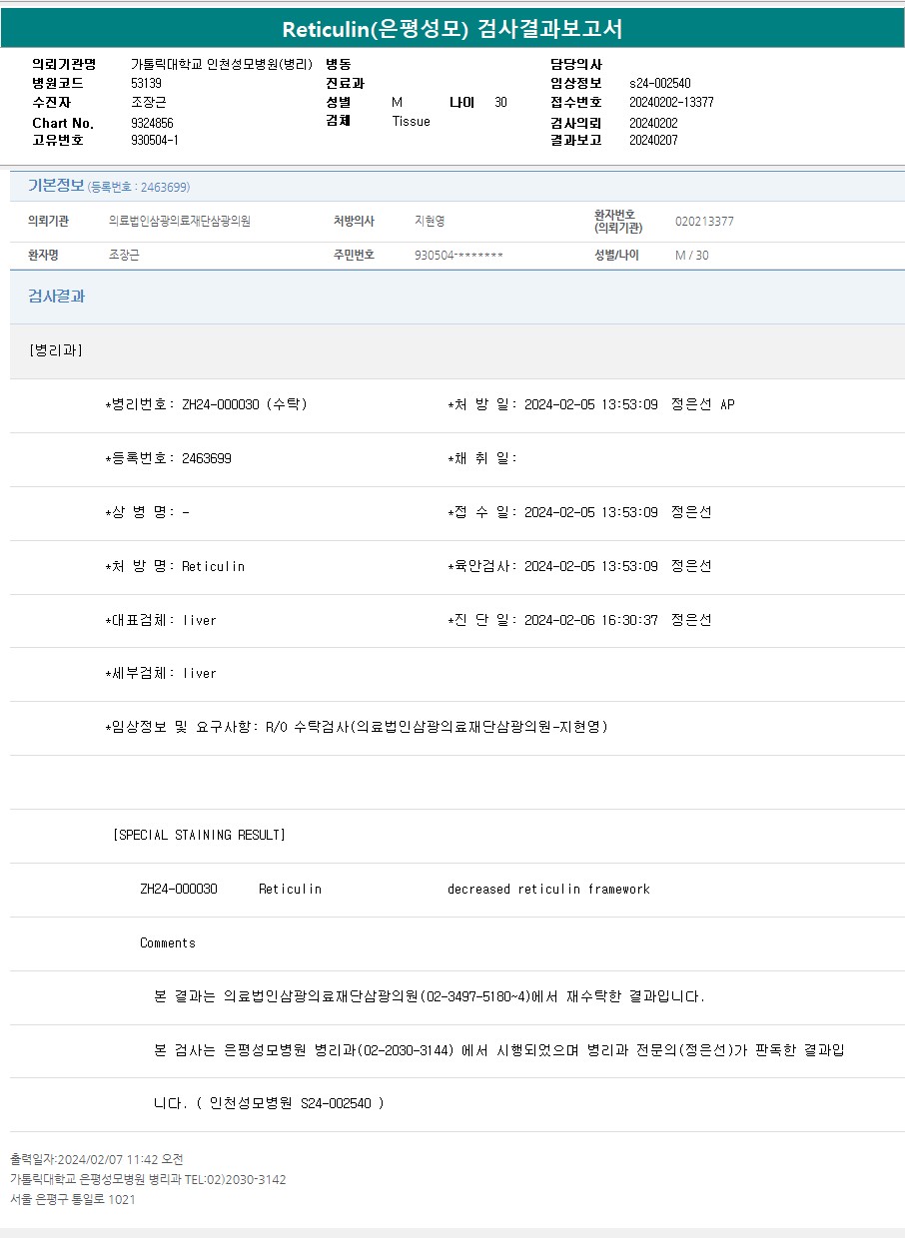Select the 기본정보 section heading
The height and width of the screenshot is (1238, 905).
(x=56, y=186)
